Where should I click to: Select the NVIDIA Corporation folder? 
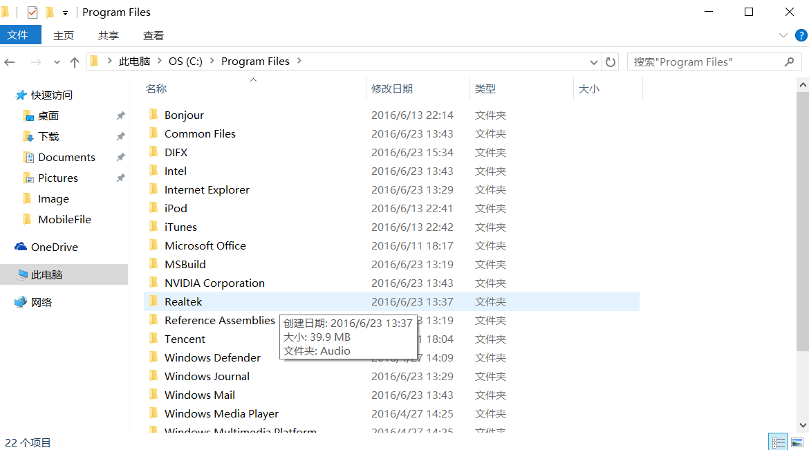pyautogui.click(x=214, y=283)
